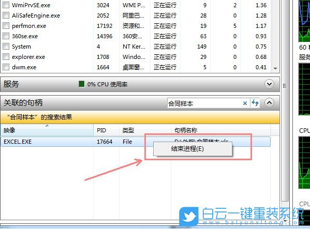This screenshot has height=229, width=310.
Task: Click the File type cell
Action: coord(127,142)
